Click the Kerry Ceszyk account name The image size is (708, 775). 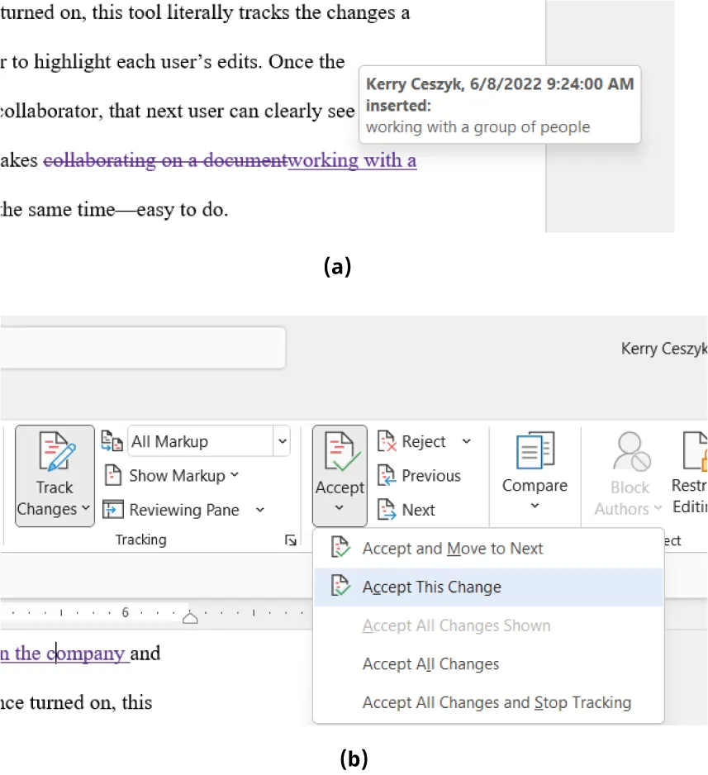tap(663, 348)
